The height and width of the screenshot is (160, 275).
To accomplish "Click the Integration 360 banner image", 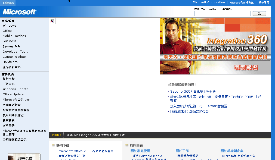I will click(215, 46).
